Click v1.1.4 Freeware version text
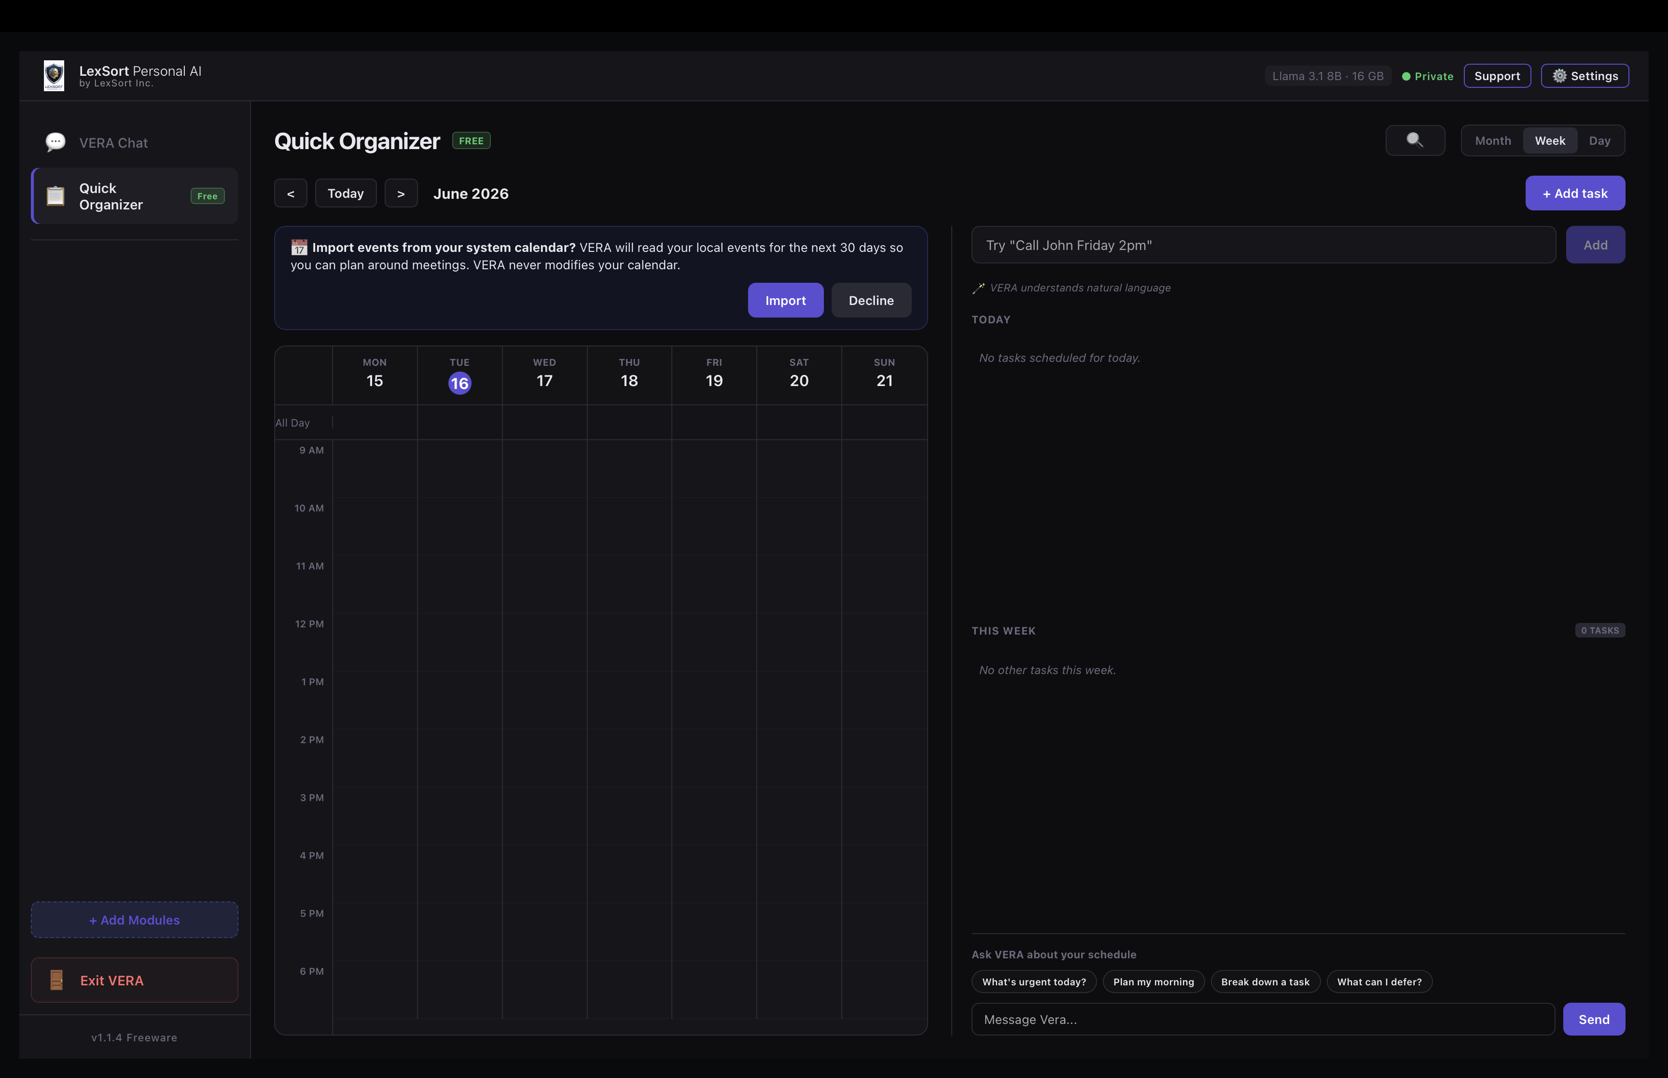The width and height of the screenshot is (1668, 1078). tap(134, 1037)
